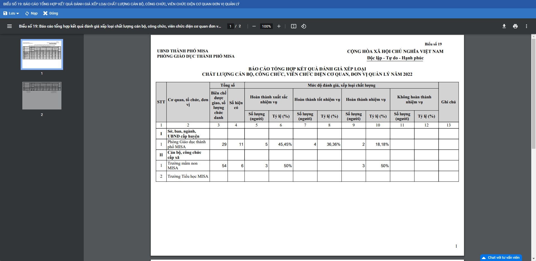Click the Lưu save icon
The width and height of the screenshot is (536, 261).
[5, 13]
